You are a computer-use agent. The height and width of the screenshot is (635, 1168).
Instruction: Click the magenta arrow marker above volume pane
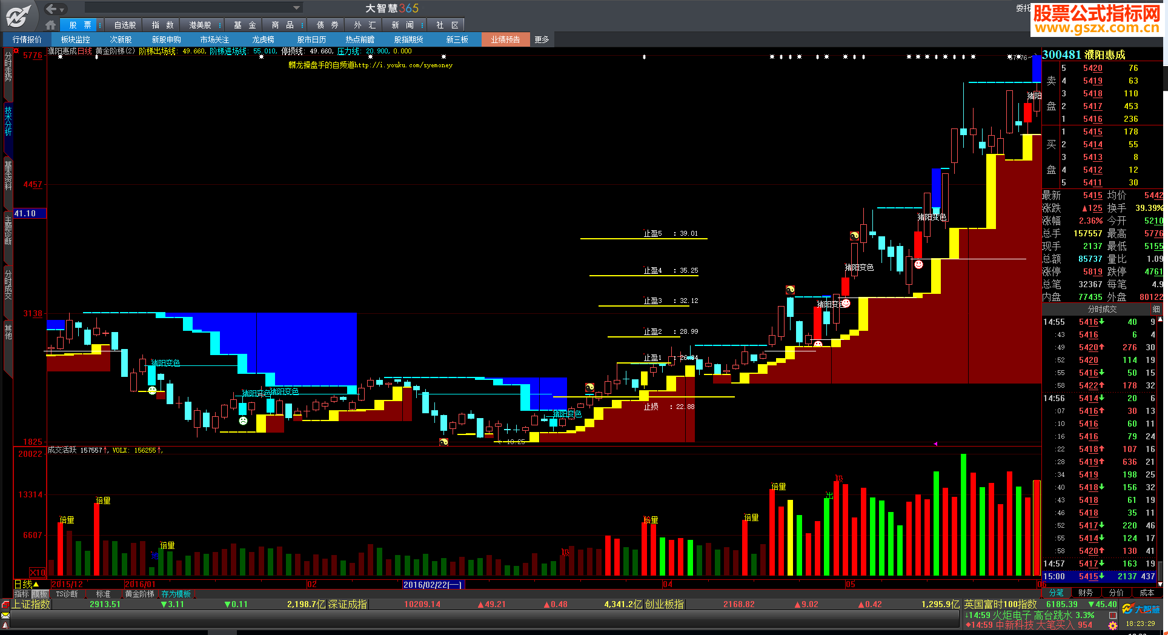coord(935,444)
